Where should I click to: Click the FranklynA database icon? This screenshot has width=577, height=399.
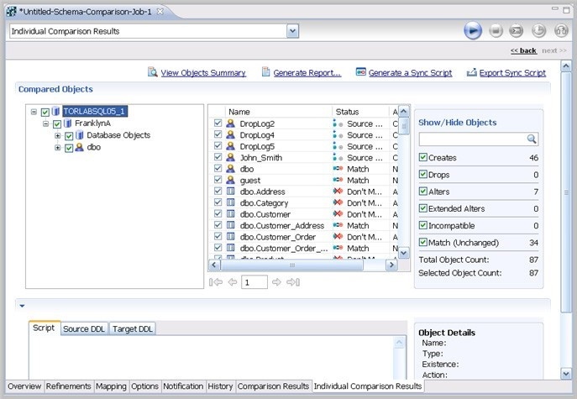(68, 123)
